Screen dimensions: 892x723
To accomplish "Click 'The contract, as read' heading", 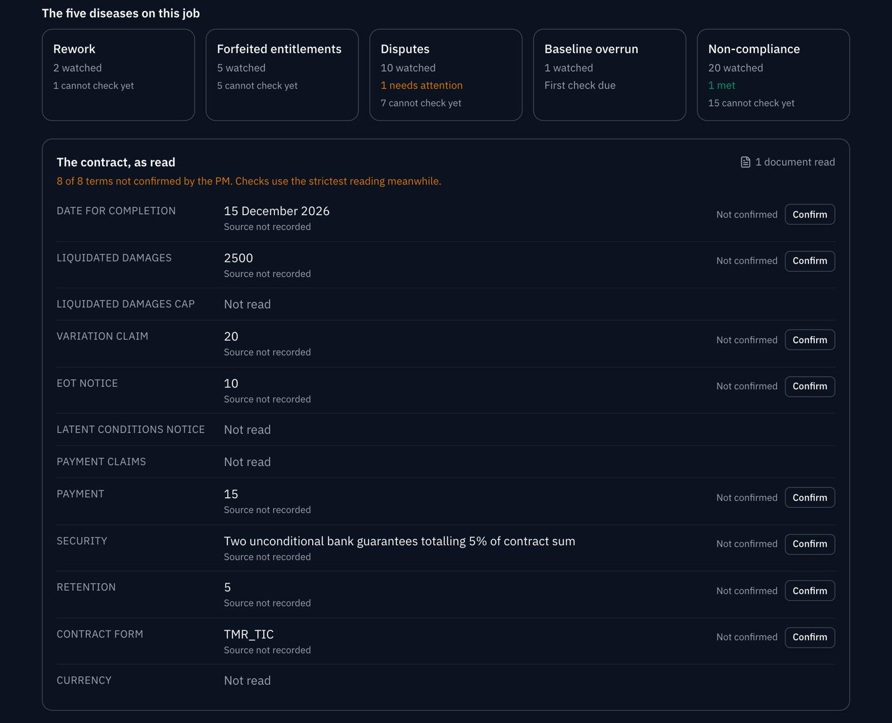I will coord(116,162).
